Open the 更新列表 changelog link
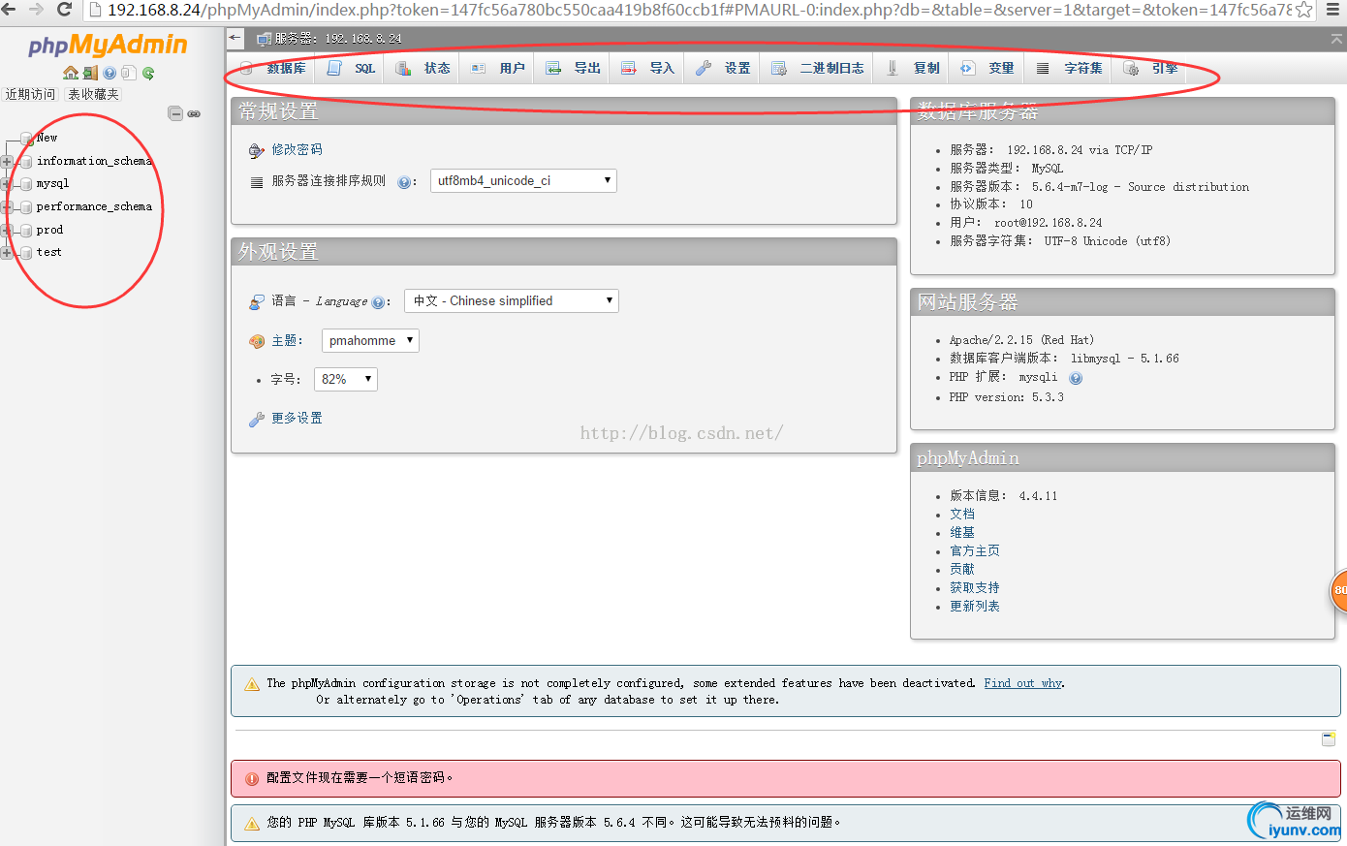 (975, 607)
